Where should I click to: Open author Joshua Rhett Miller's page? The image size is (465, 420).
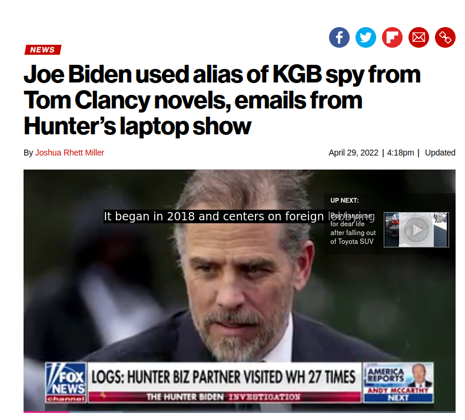pos(69,153)
